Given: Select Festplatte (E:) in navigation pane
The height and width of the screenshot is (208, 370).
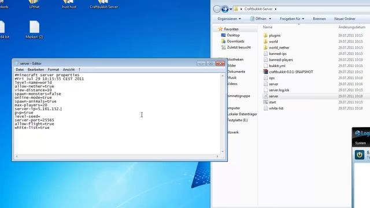Looking at the screenshot, I should (x=237, y=120).
